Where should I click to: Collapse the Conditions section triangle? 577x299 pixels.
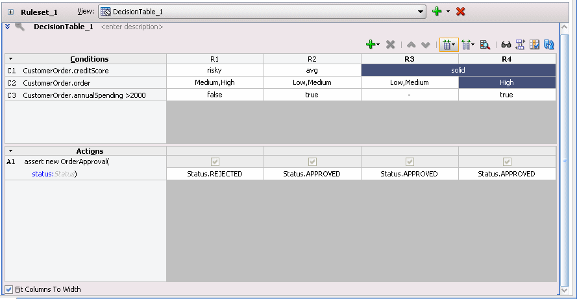10,59
